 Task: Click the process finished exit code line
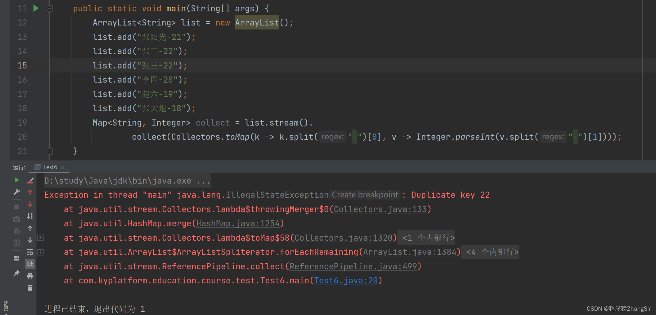tap(94, 309)
